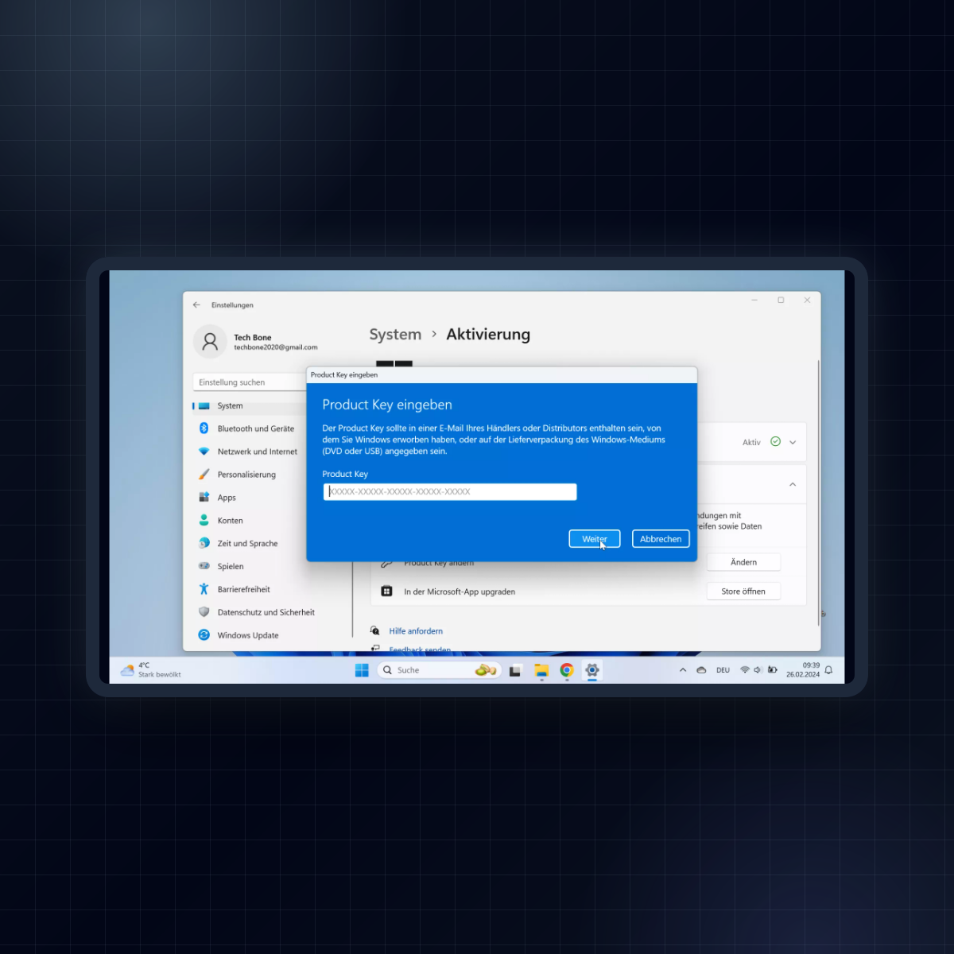Image resolution: width=954 pixels, height=954 pixels.
Task: Click the Windows Start button
Action: coord(362,670)
